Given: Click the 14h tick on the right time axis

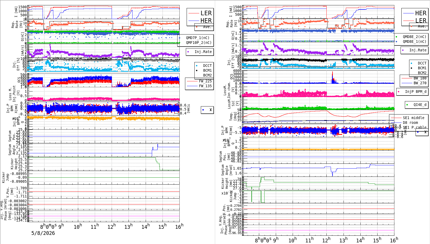Looking at the screenshot, I should tap(360, 240).
